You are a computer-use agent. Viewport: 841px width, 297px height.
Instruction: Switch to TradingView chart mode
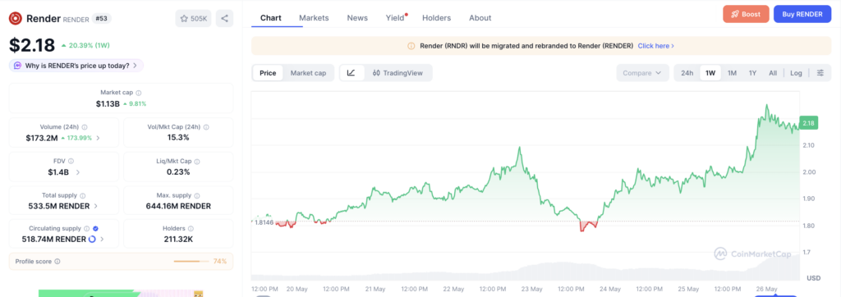click(398, 73)
